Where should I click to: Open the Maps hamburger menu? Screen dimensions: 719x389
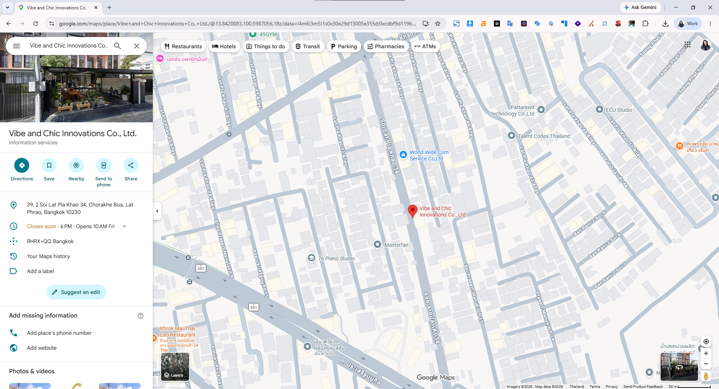coord(16,46)
